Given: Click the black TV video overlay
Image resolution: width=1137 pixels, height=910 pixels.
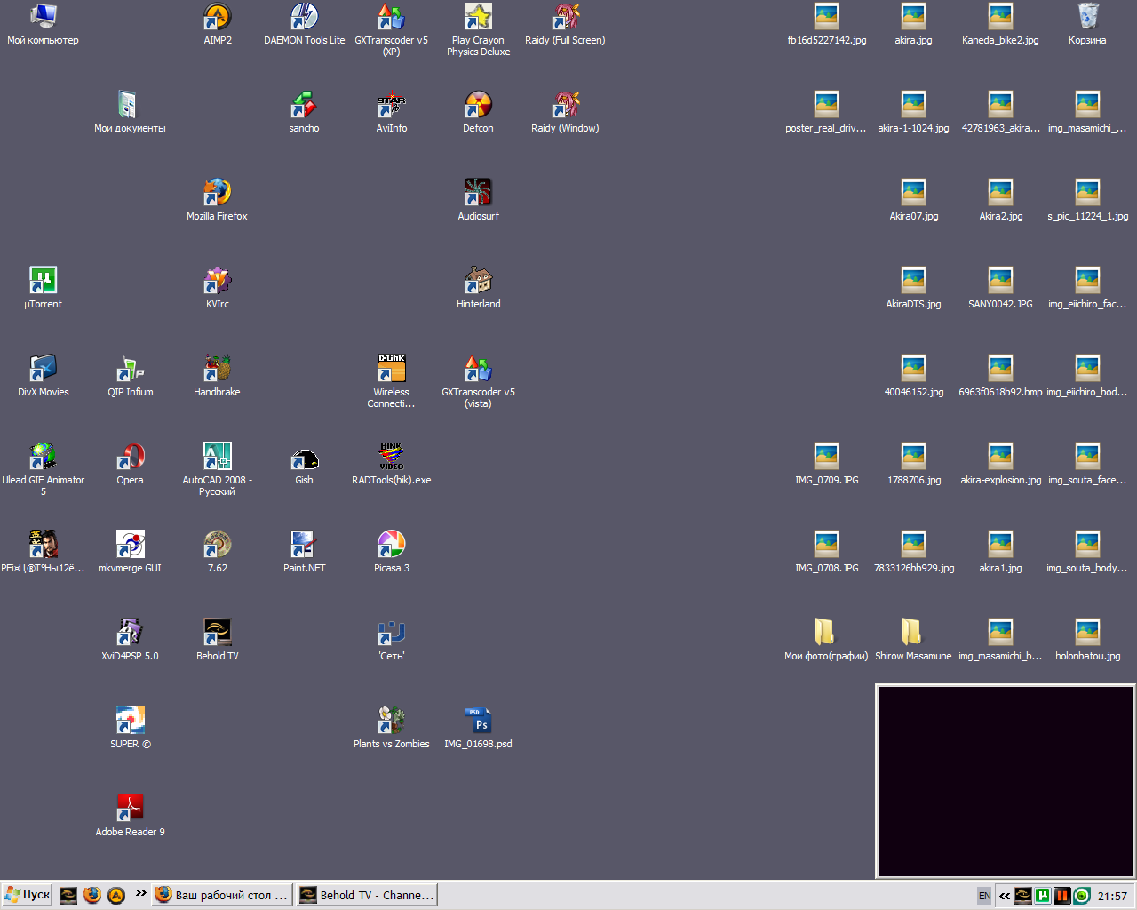Looking at the screenshot, I should [x=1006, y=781].
